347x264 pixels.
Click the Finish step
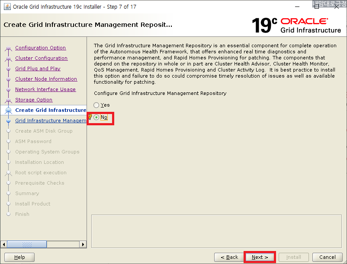coord(22,214)
